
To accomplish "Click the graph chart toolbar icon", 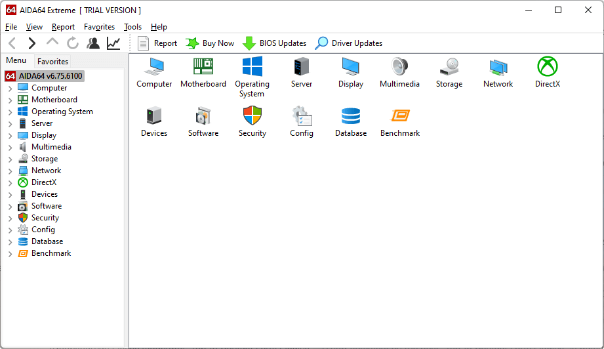I will pyautogui.click(x=113, y=43).
